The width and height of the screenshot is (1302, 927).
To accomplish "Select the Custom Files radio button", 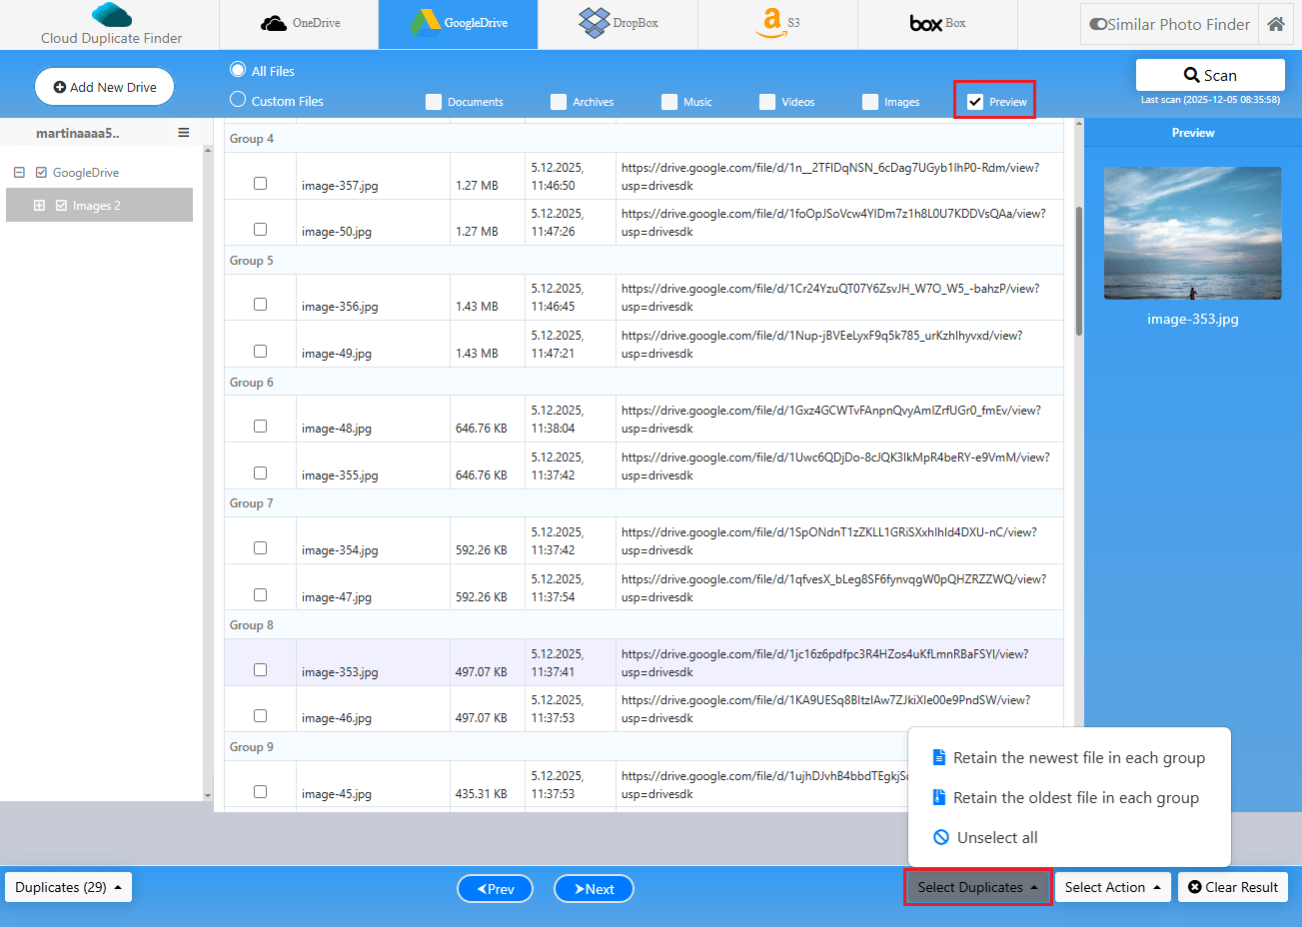I will [238, 100].
